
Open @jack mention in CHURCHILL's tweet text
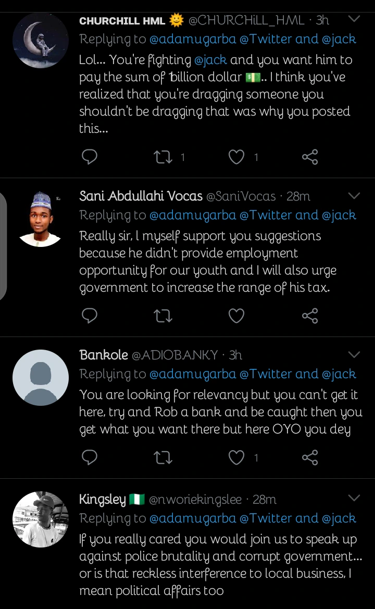pos(210,60)
